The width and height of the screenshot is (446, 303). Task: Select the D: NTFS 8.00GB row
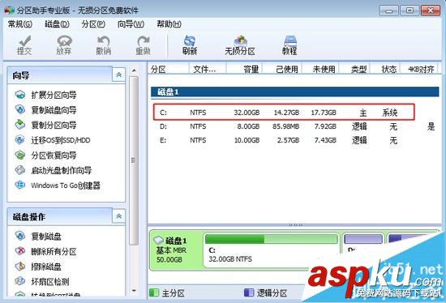294,126
